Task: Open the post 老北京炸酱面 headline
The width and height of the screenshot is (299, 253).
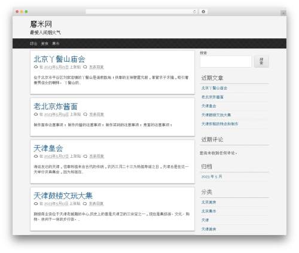Action: [56, 106]
